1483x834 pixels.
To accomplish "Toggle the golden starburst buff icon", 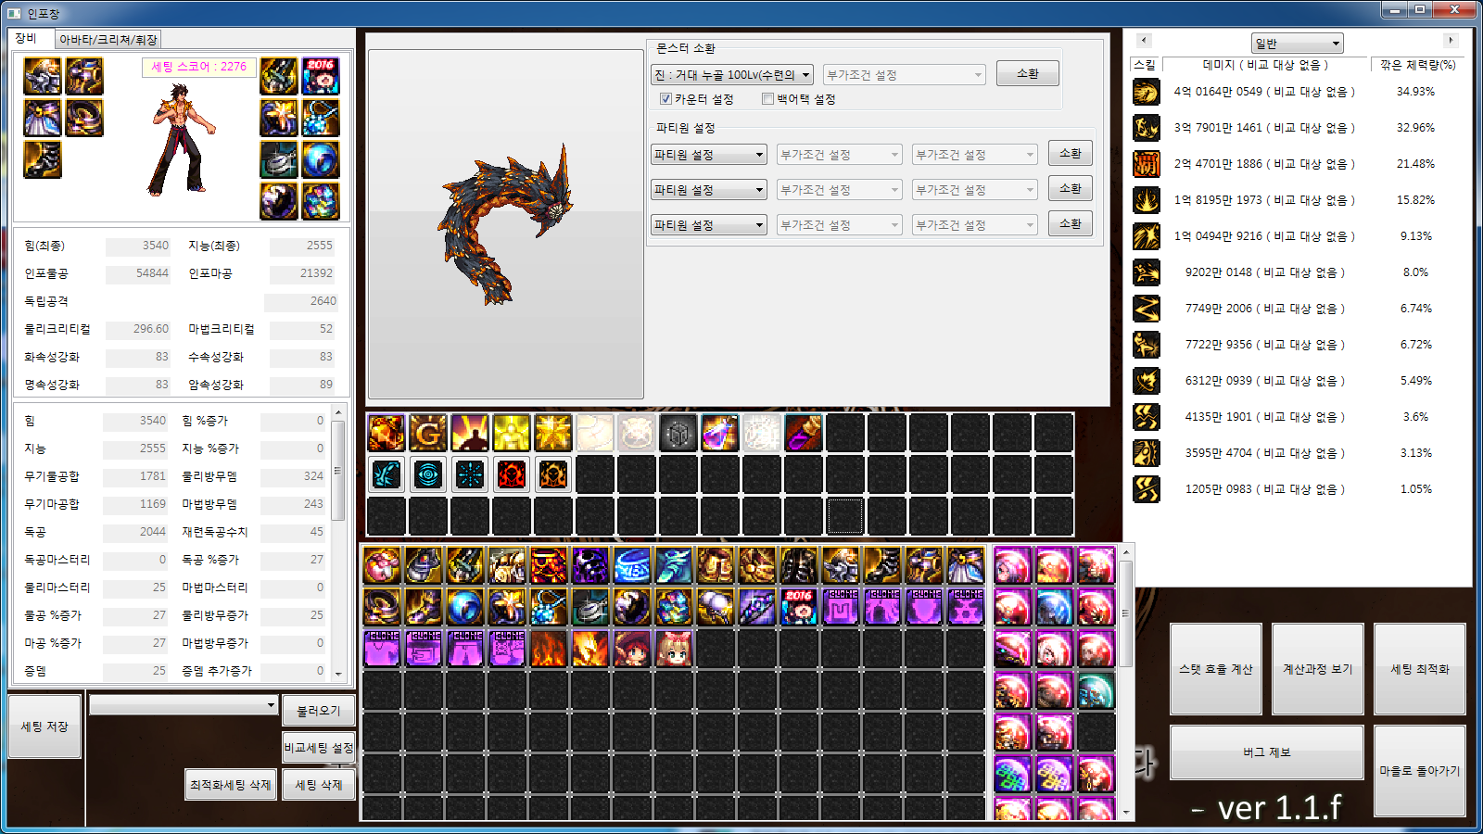I will pos(553,433).
